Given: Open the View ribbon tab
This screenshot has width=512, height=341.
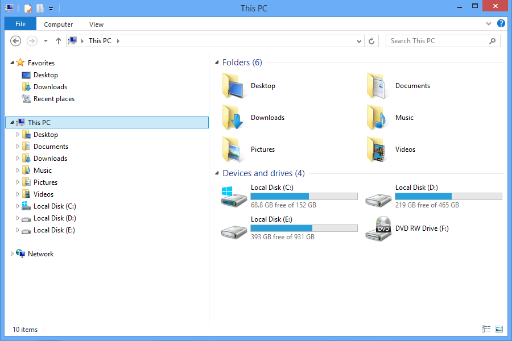Looking at the screenshot, I should [96, 24].
